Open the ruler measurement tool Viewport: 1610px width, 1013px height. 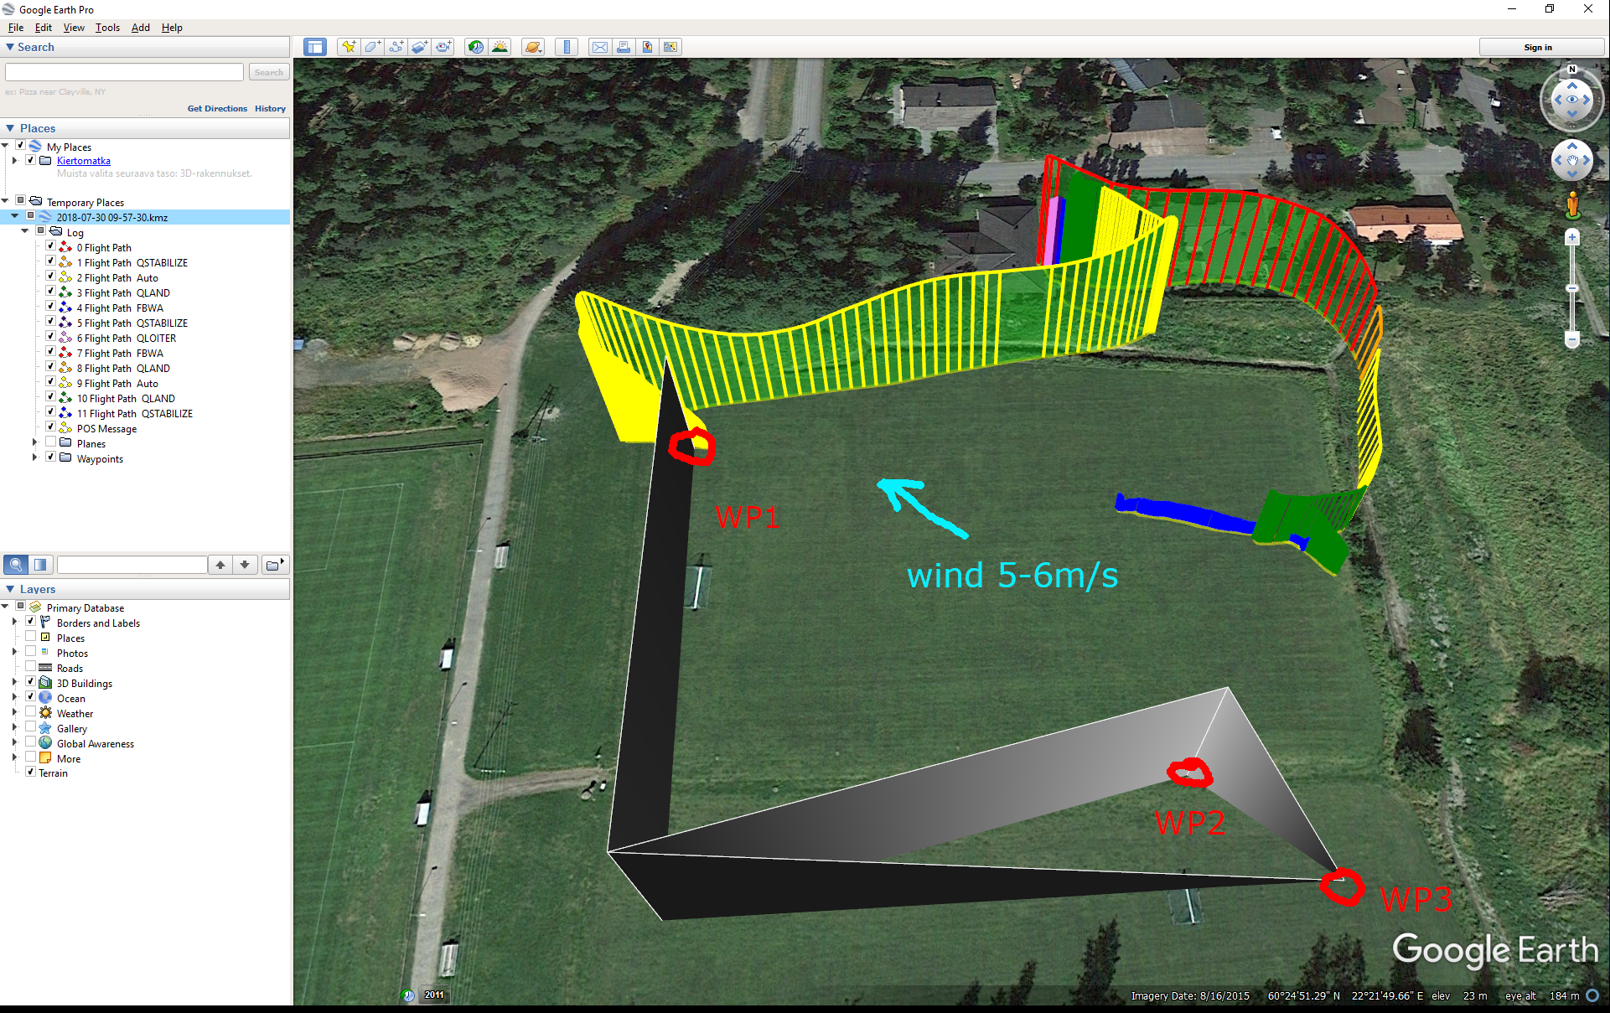tap(567, 47)
